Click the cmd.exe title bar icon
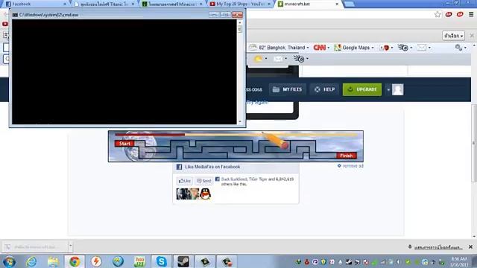This screenshot has height=268, width=477. click(x=15, y=15)
